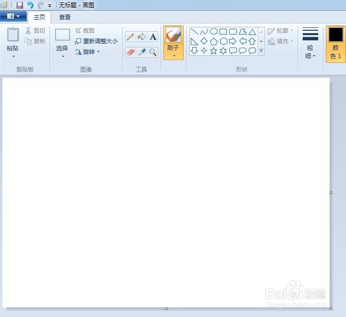
Task: Choose the Right arrow shape
Action: pos(233,41)
